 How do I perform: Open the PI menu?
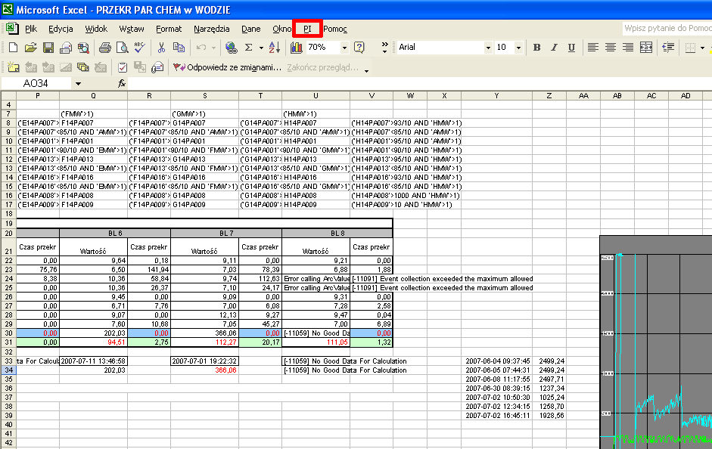click(307, 29)
